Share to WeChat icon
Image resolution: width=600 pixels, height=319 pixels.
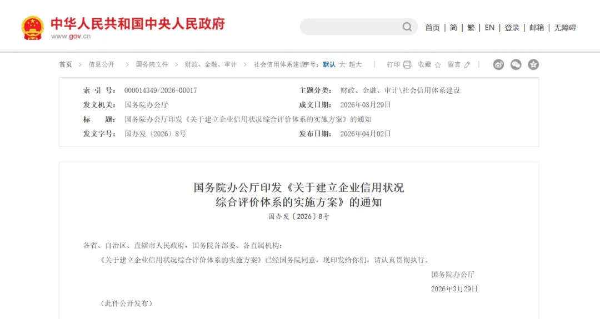coord(516,64)
